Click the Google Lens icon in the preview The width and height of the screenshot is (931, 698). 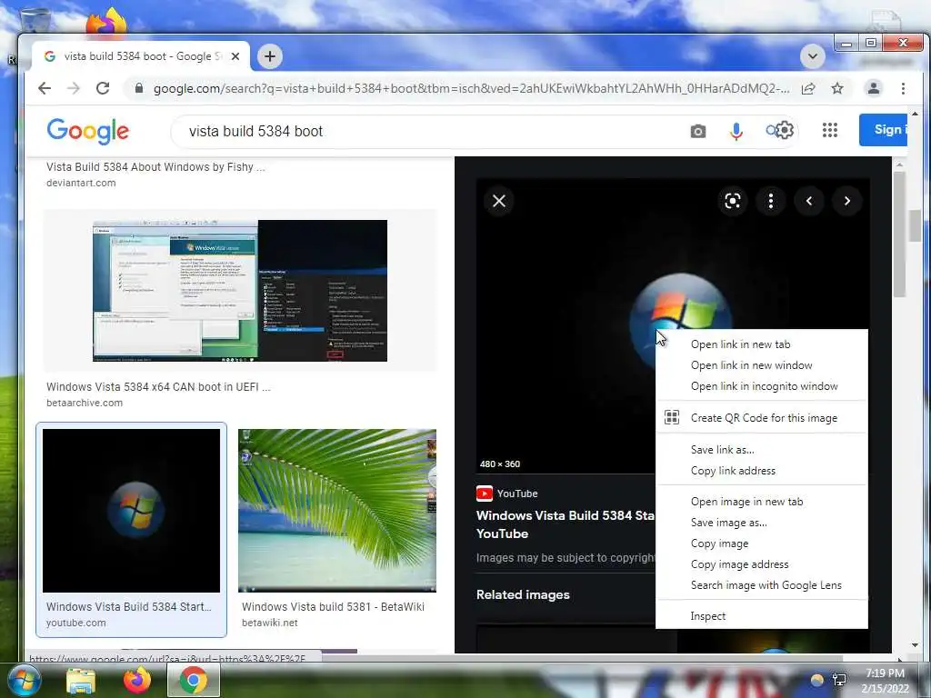(733, 201)
